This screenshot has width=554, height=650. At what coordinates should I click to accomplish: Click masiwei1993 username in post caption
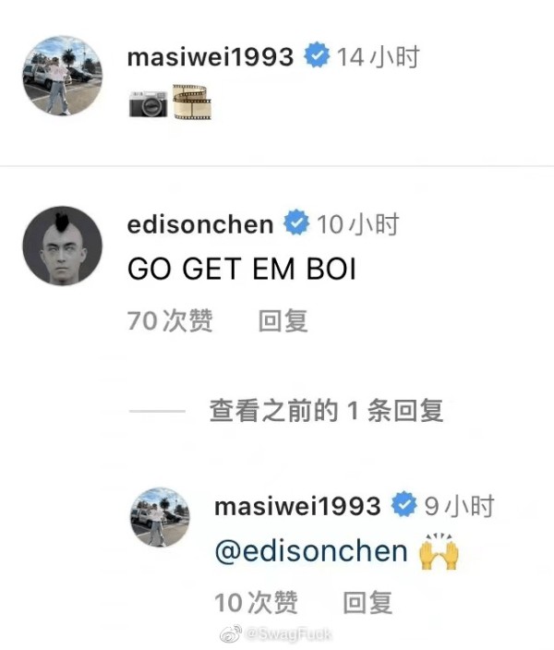pos(211,57)
